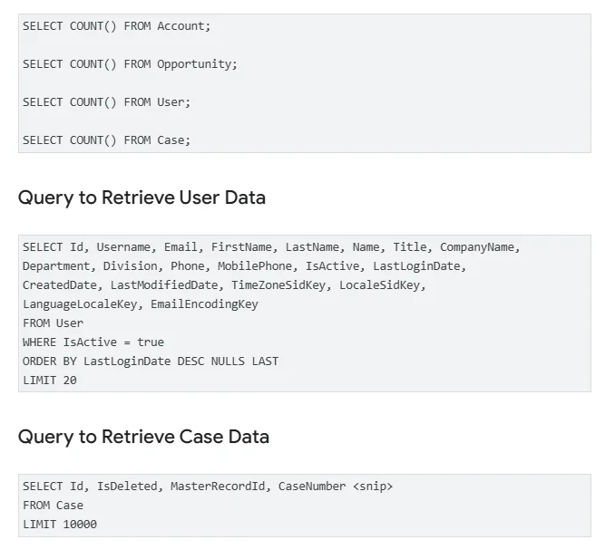Click the line starting 'Department, Division, Phone'
615x559 pixels.
[244, 266]
